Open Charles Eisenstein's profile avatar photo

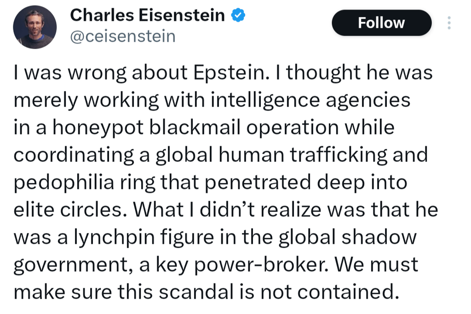[35, 27]
